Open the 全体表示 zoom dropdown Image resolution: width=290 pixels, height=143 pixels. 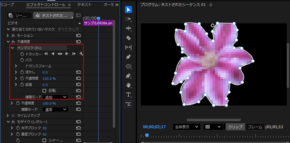pos(186,127)
